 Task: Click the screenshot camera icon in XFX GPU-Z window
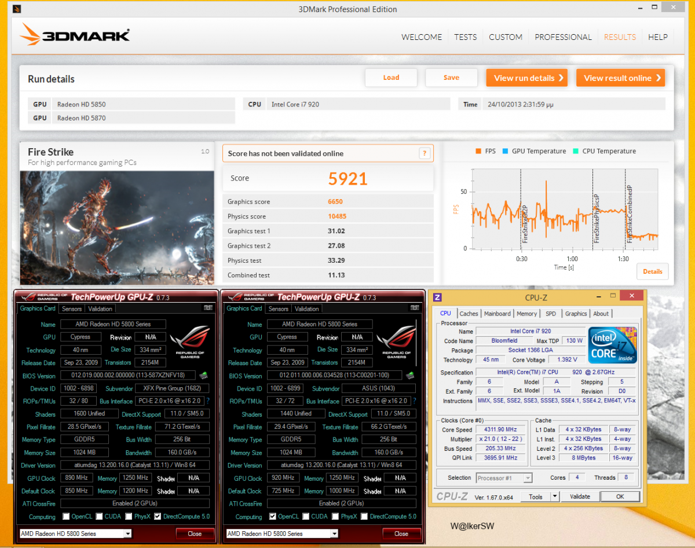pos(208,308)
